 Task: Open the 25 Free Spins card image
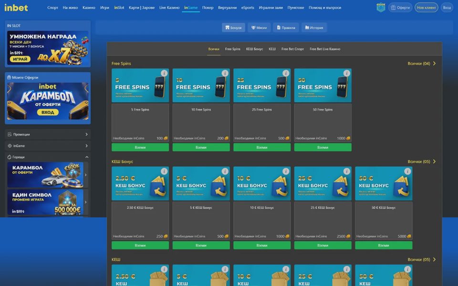262,85
